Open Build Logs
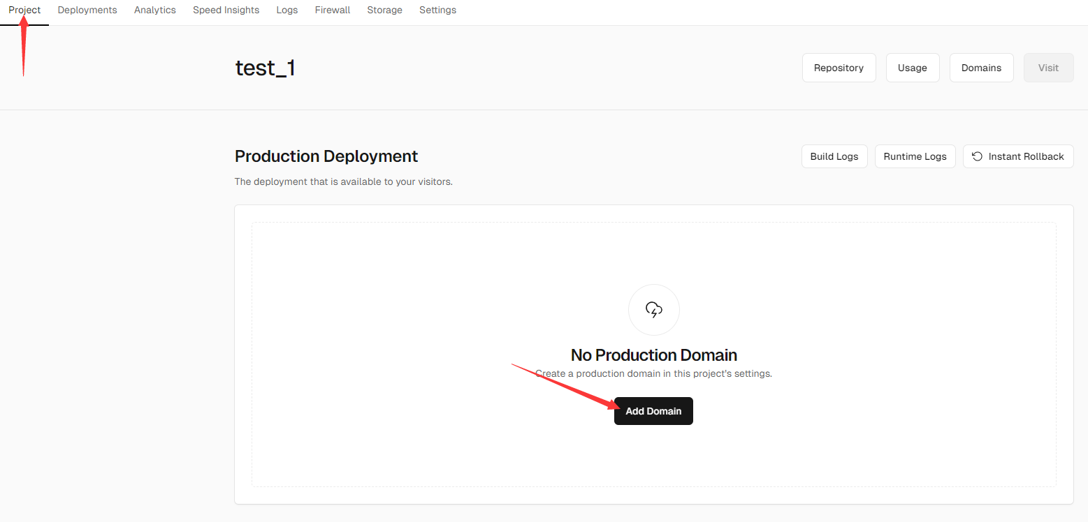This screenshot has height=522, width=1088. coord(834,156)
